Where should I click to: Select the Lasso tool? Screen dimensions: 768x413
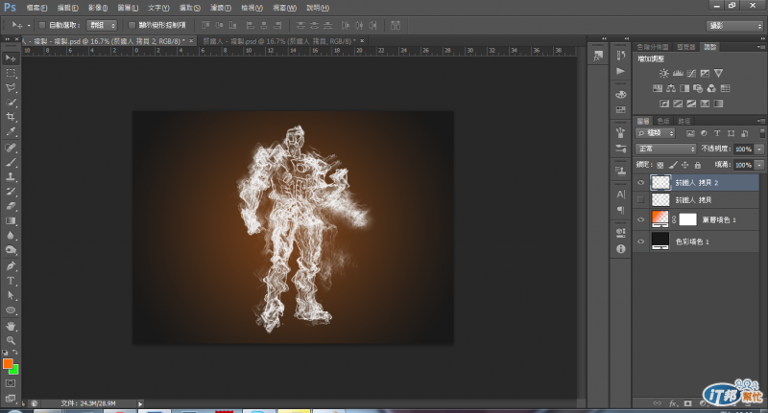(x=12, y=86)
